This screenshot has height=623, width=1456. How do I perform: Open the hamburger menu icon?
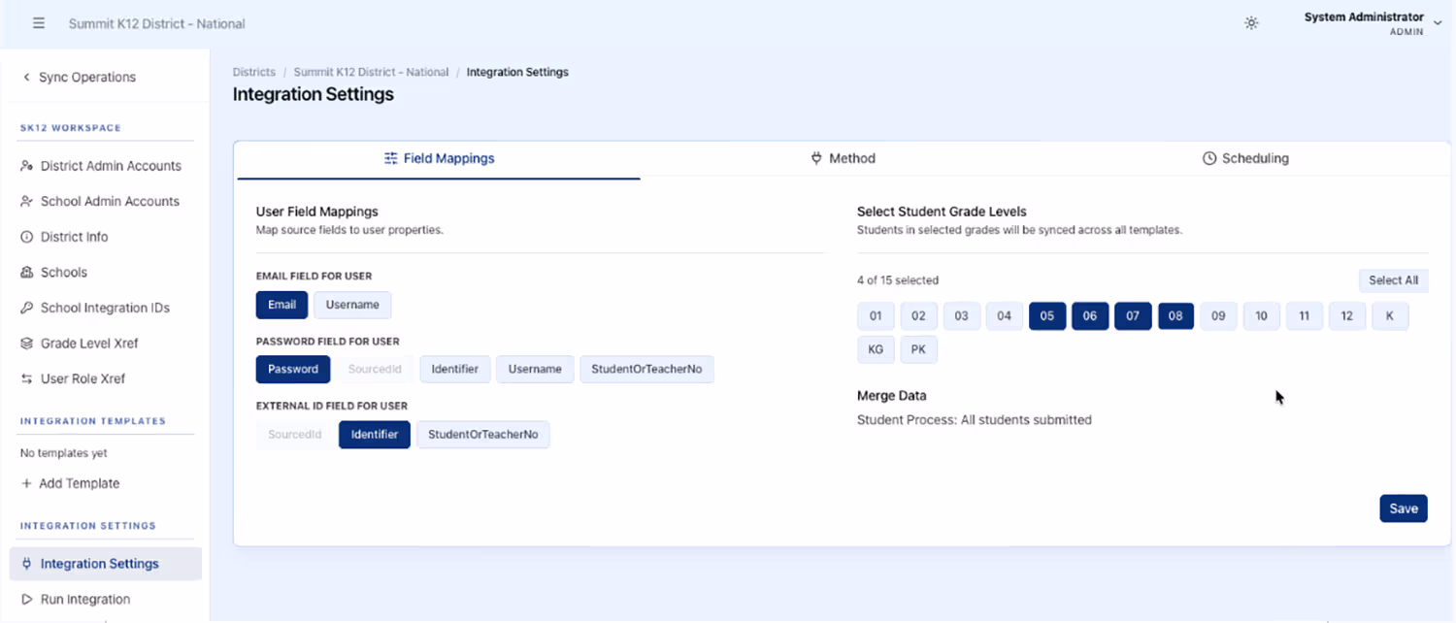pos(39,23)
